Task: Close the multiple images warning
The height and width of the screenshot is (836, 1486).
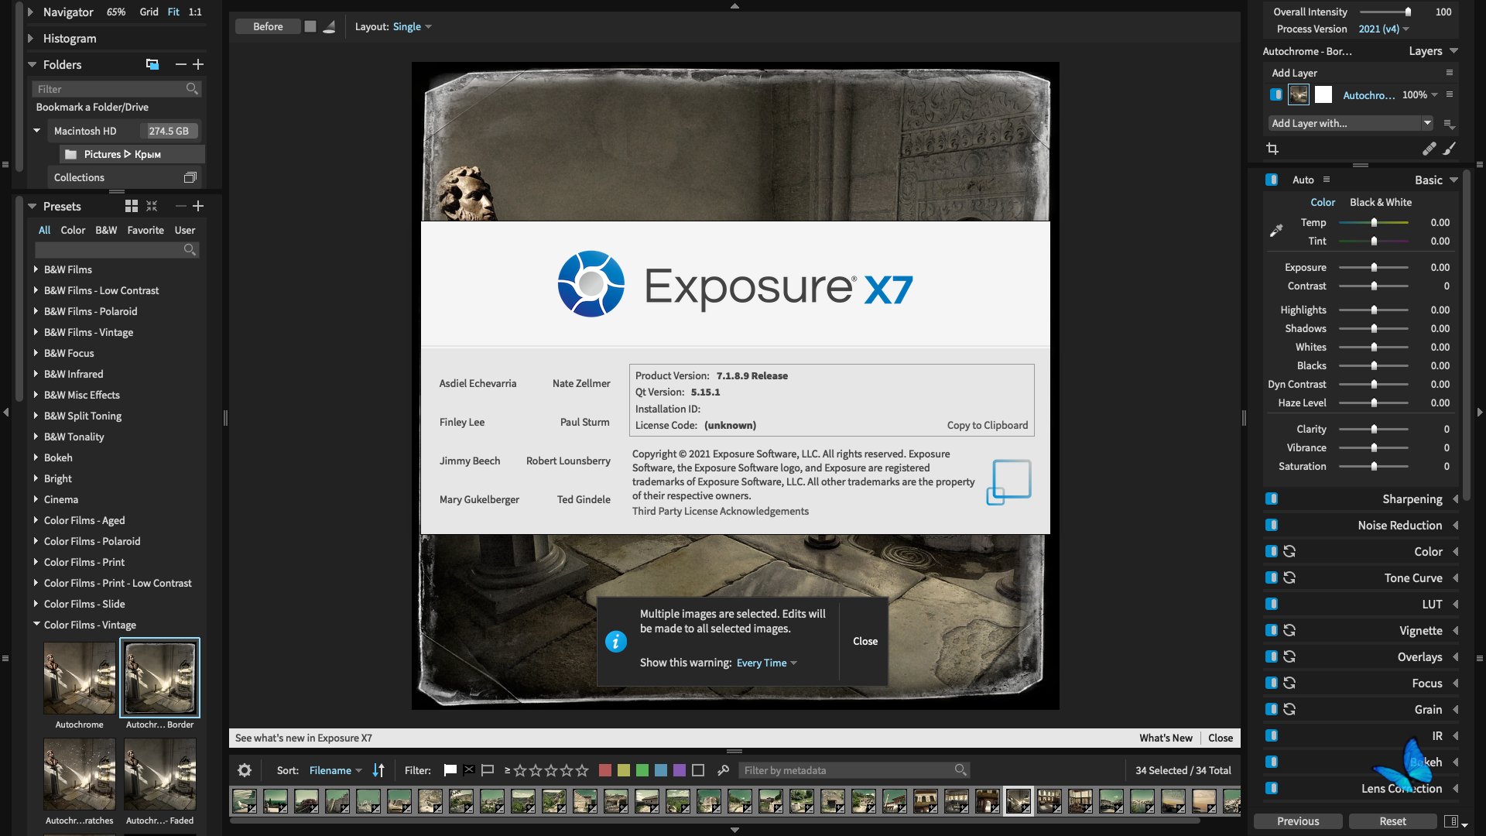Action: (865, 641)
